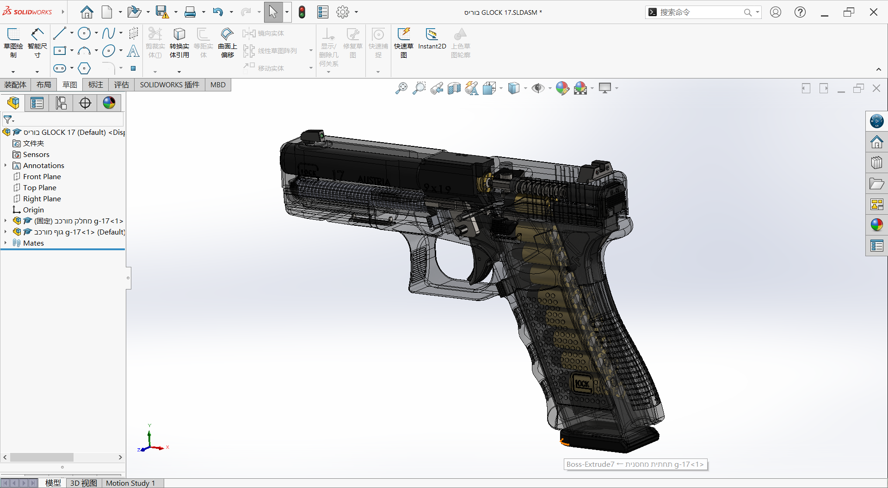
Task: Click Convert Entities 转换实体引用
Action: pyautogui.click(x=179, y=43)
